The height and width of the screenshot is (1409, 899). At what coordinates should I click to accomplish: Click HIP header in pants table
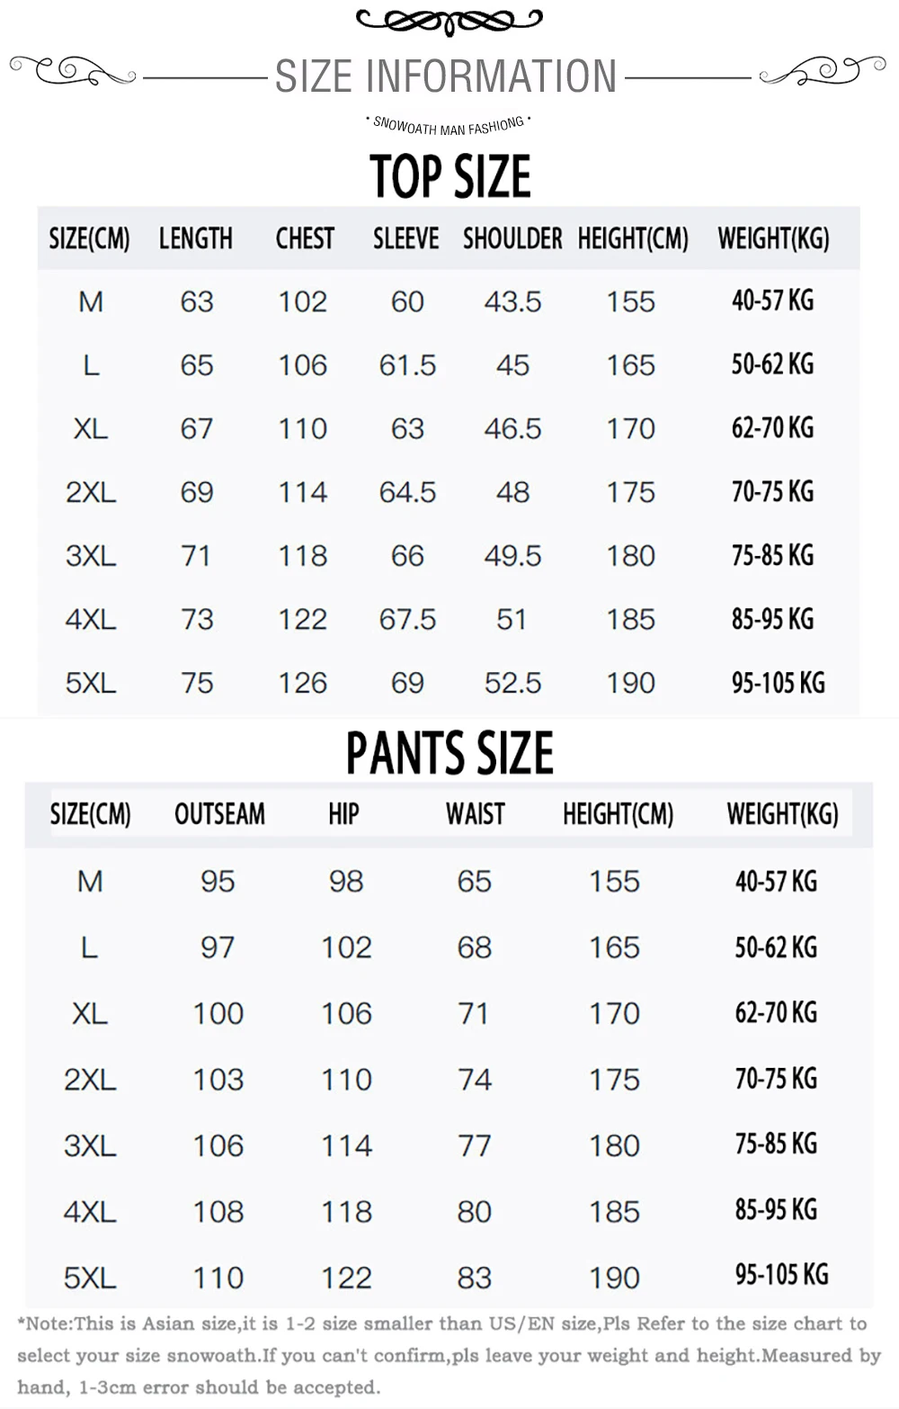click(343, 814)
